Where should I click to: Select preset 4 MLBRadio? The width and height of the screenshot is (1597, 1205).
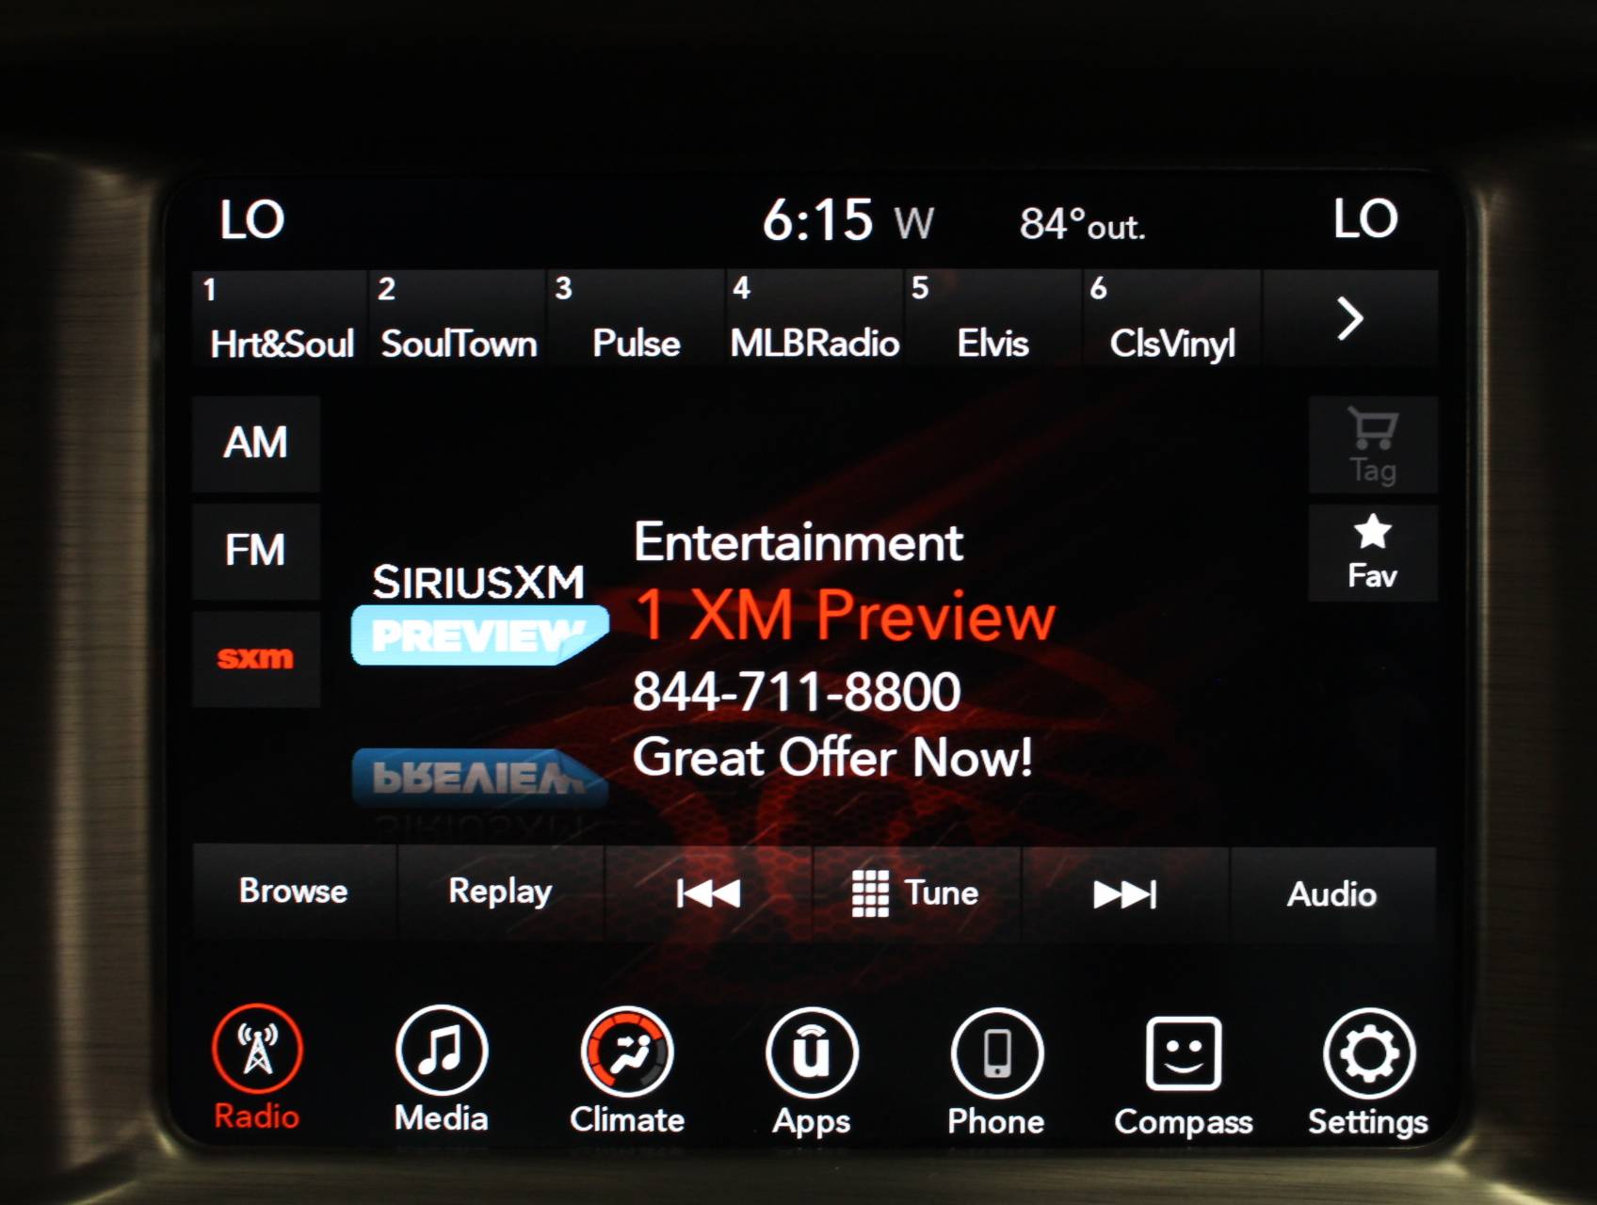pyautogui.click(x=815, y=318)
